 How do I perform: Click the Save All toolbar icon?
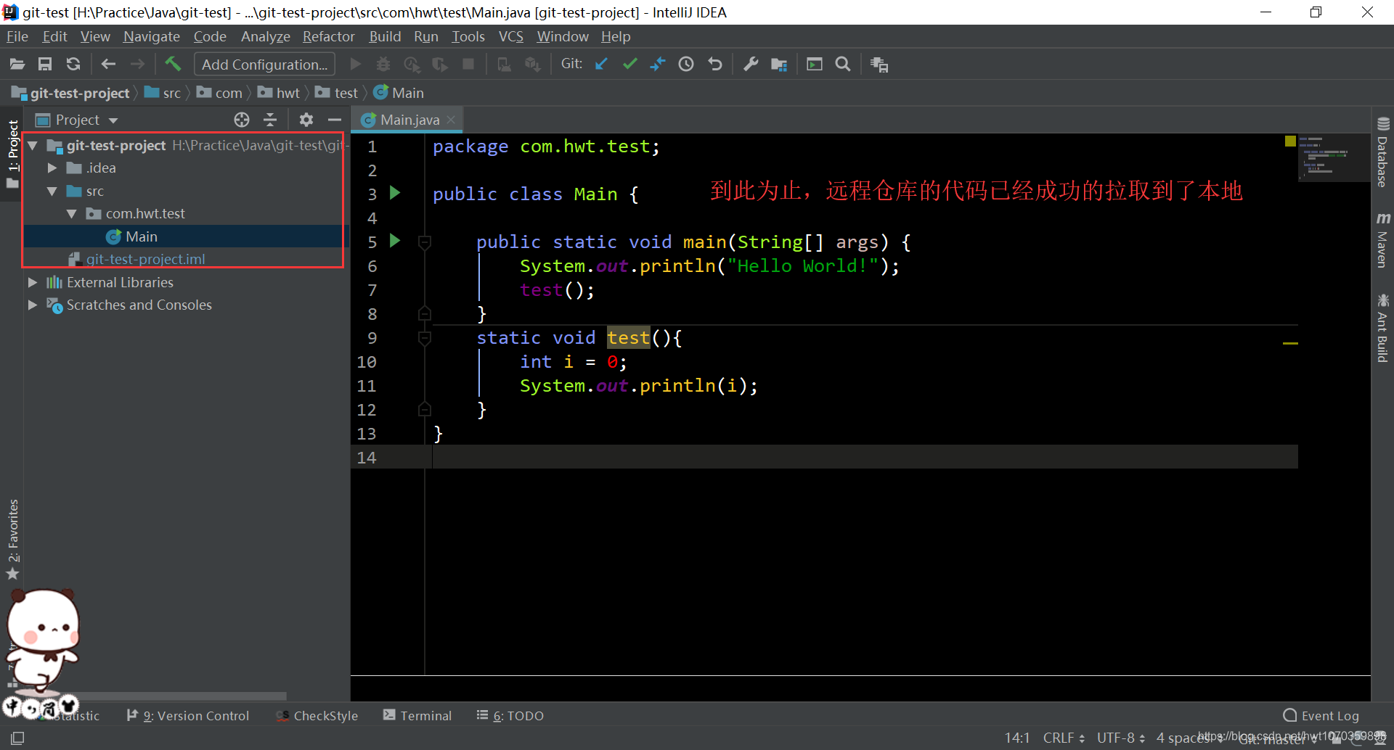pyautogui.click(x=45, y=65)
